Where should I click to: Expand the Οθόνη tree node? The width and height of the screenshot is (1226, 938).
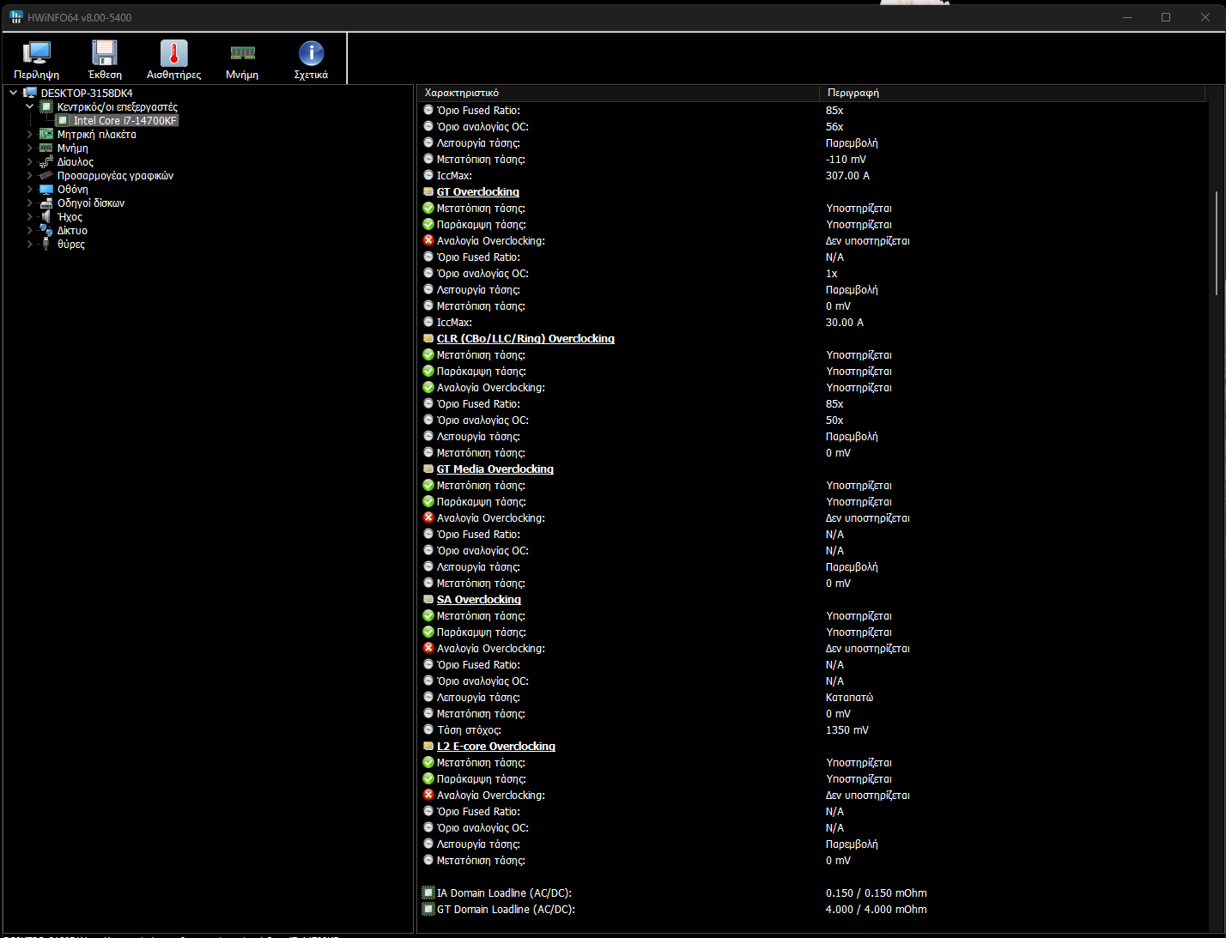(30, 189)
